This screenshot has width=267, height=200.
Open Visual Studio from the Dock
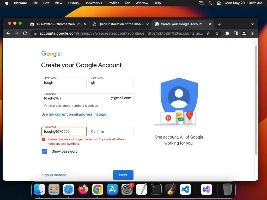(207, 189)
